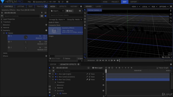The width and height of the screenshot is (173, 97).
Task: Open the VIEW: 1 dropdown
Action: (136, 6)
